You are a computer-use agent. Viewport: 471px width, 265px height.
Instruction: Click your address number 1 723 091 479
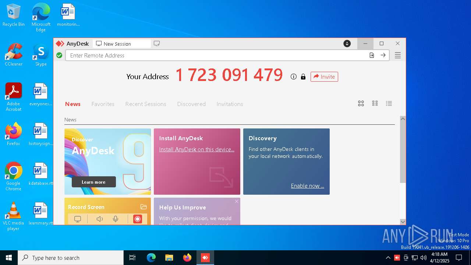coord(229,75)
